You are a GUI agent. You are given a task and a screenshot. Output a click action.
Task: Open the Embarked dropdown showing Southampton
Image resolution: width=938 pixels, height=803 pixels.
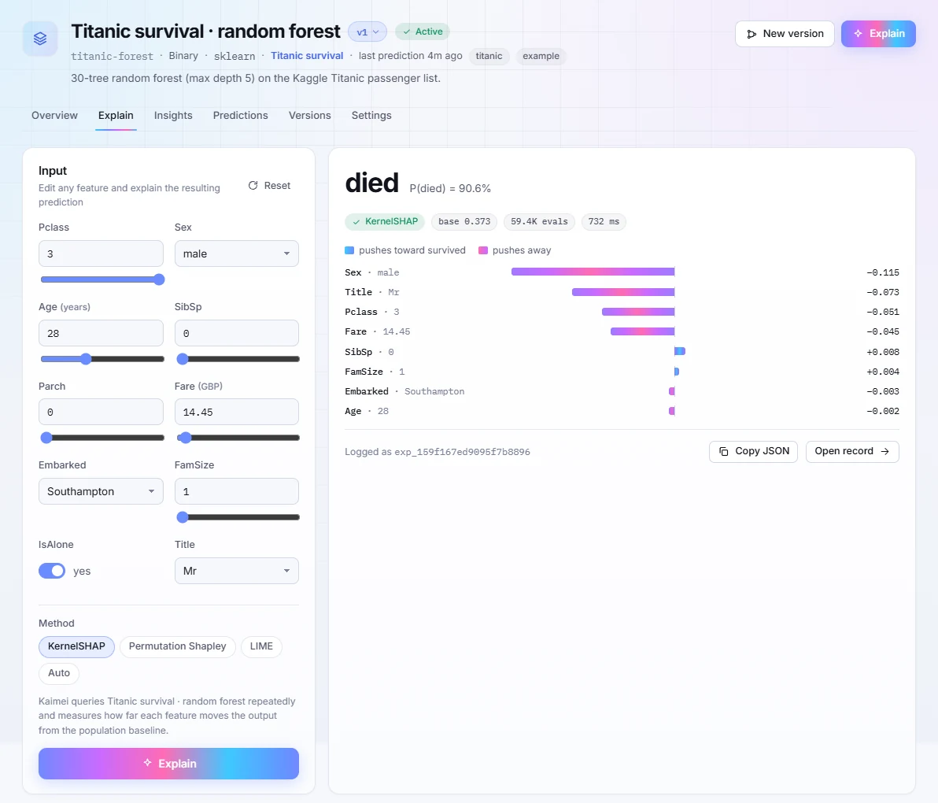pyautogui.click(x=101, y=491)
